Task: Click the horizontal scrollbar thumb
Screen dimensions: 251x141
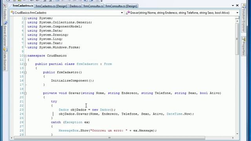Action: point(109,137)
